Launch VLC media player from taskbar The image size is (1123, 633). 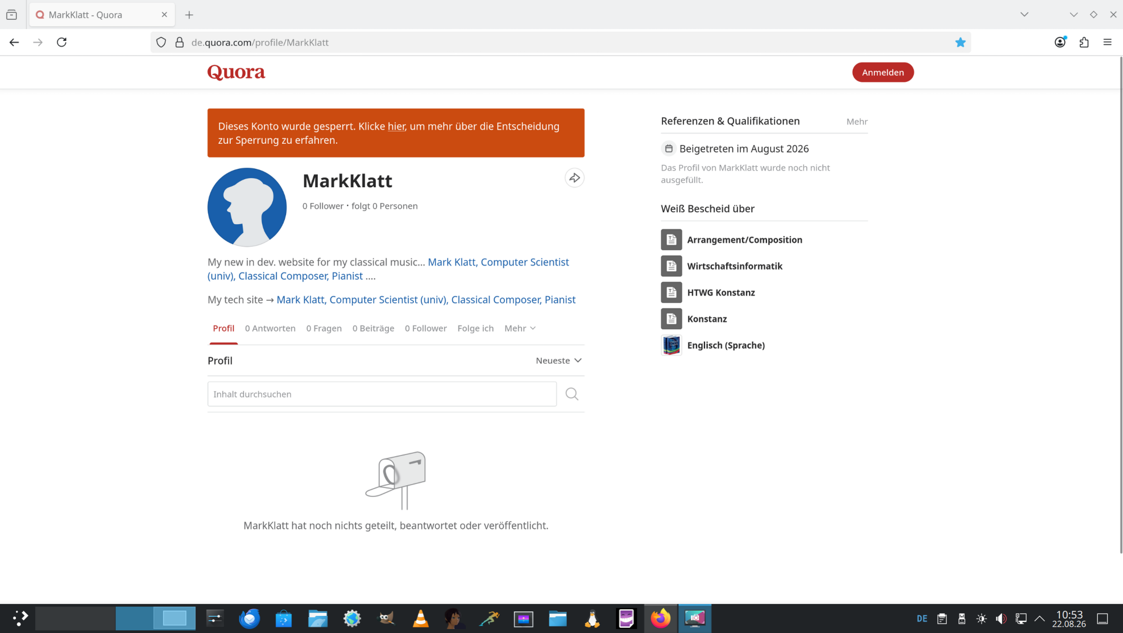click(x=420, y=618)
